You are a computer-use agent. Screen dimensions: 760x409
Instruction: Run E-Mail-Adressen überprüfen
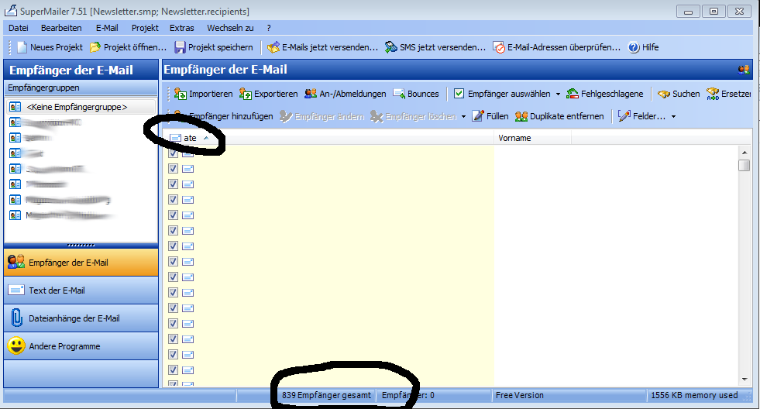(x=556, y=47)
